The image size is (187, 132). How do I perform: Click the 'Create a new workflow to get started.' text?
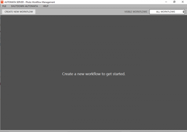click(94, 74)
